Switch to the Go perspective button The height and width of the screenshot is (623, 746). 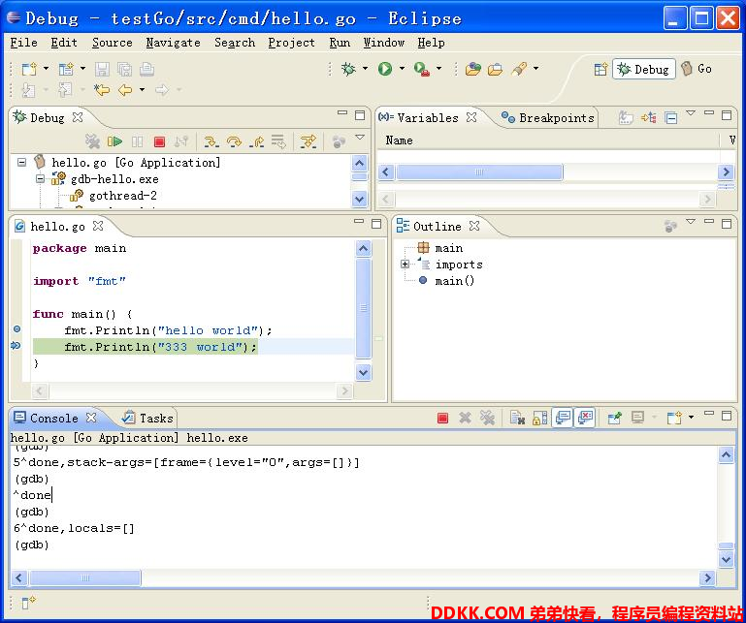[697, 69]
